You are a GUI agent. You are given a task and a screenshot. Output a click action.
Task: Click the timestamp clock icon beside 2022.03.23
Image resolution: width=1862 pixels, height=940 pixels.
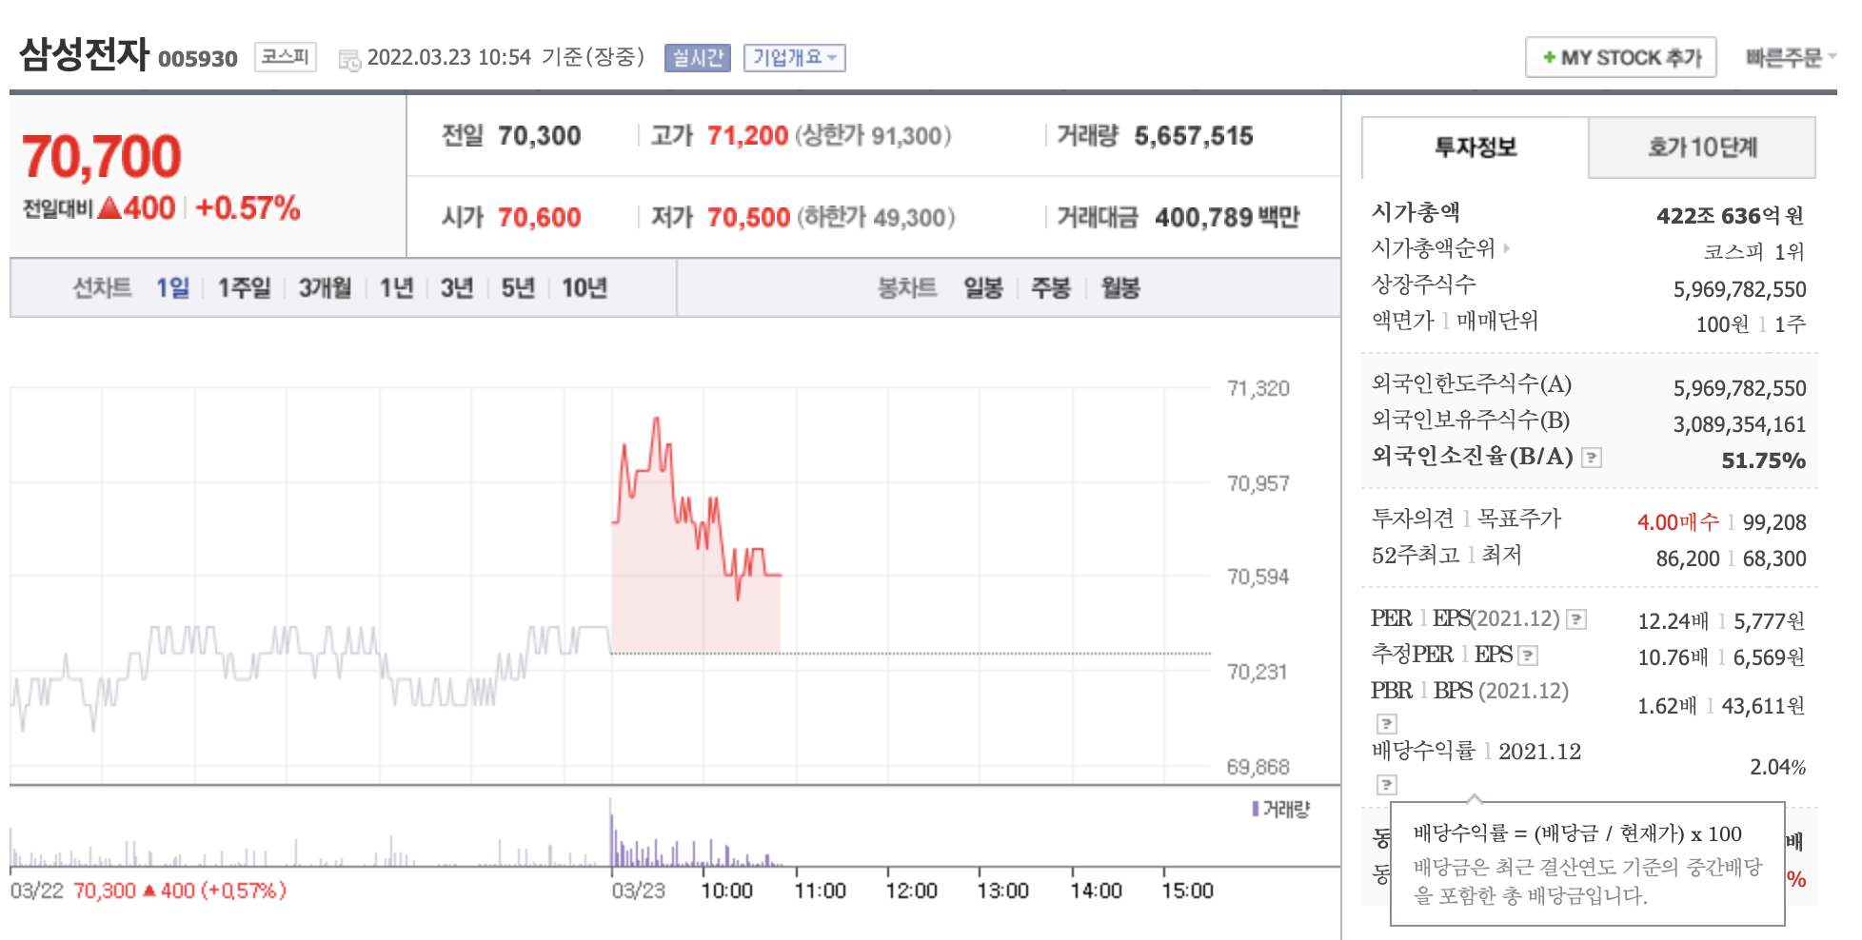point(348,57)
